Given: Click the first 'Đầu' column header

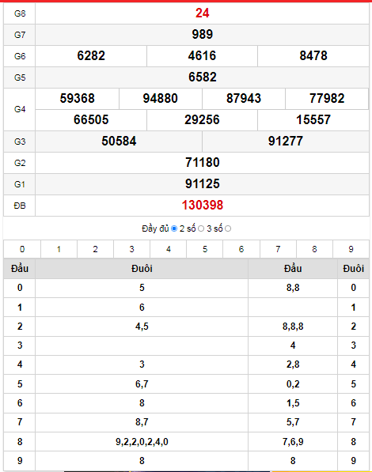Looking at the screenshot, I should [20, 269].
